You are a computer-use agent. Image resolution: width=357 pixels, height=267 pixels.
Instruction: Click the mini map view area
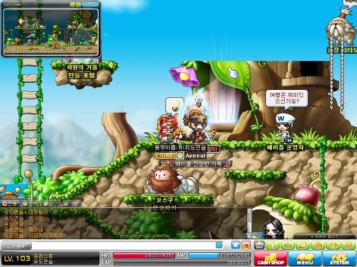51,32
